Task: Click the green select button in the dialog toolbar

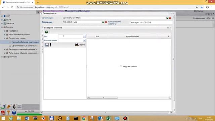Action: coord(46,32)
